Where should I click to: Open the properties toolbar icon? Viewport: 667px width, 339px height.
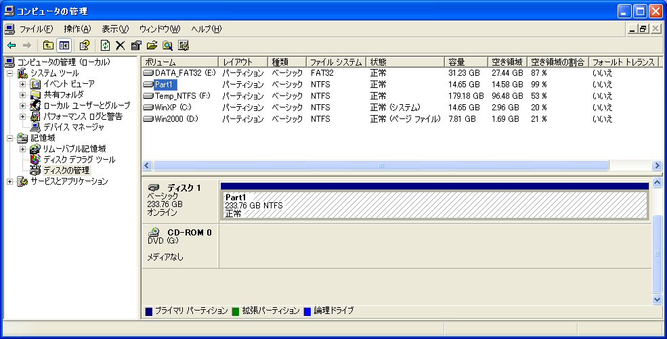coord(136,45)
